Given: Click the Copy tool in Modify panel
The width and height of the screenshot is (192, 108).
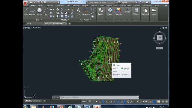Looking at the screenshot, I should (57, 13).
